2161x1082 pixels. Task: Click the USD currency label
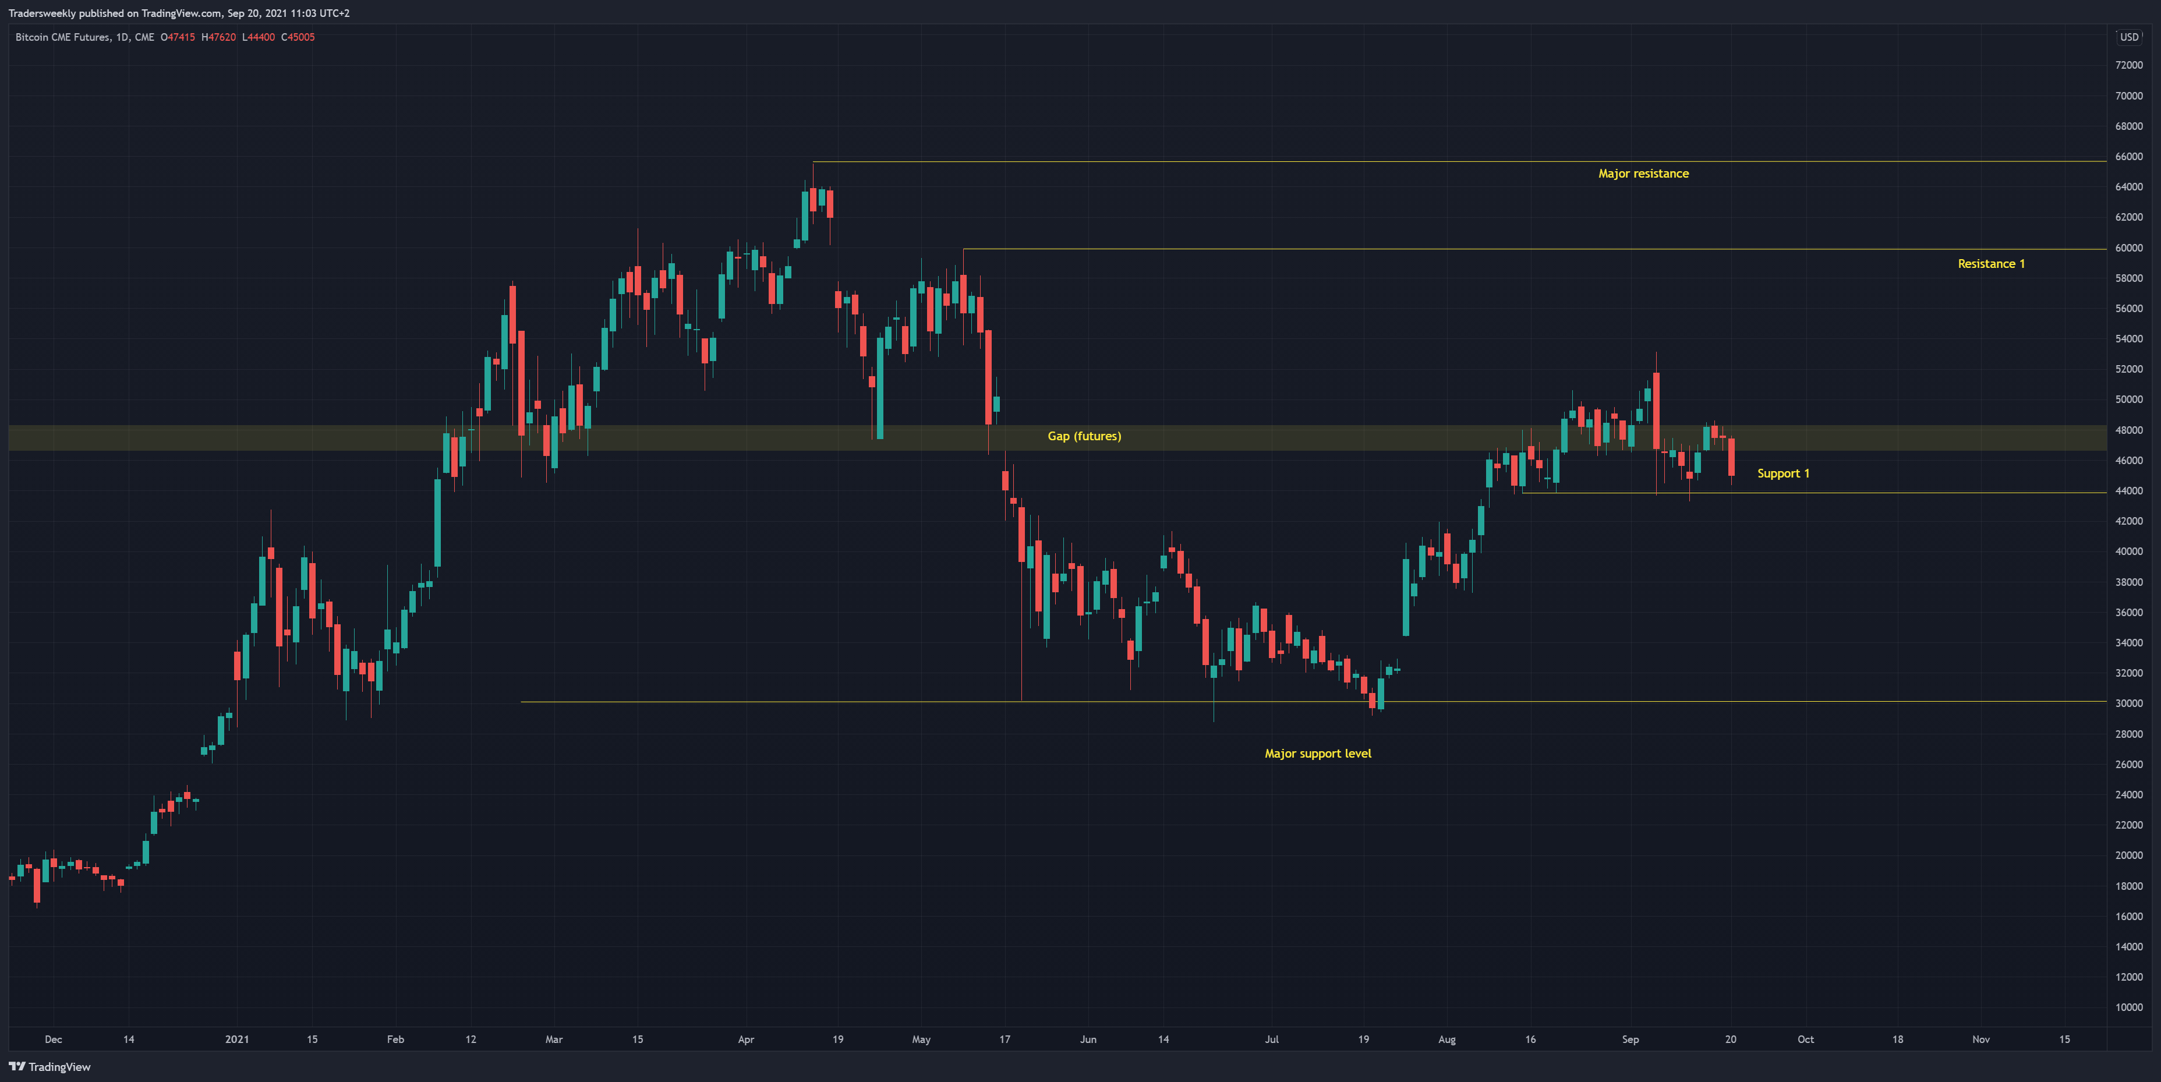(x=2129, y=37)
